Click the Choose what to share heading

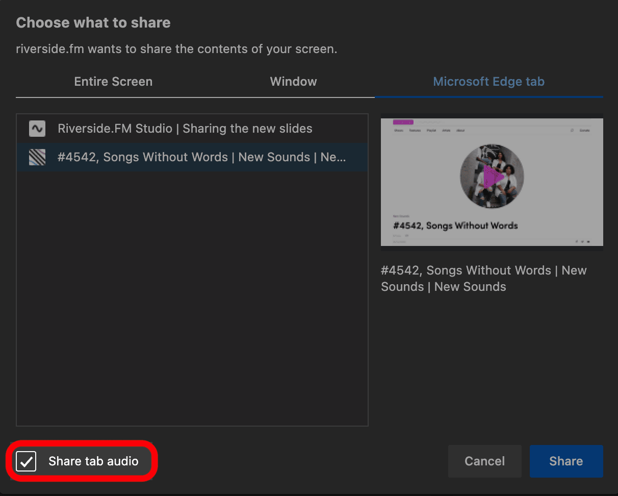pyautogui.click(x=93, y=23)
